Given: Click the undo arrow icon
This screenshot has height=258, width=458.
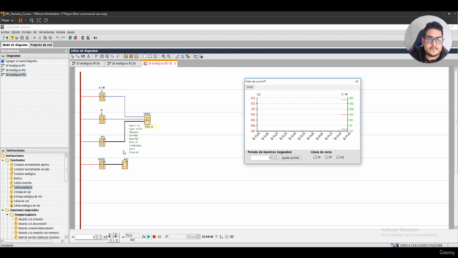Looking at the screenshot, I should (x=57, y=38).
